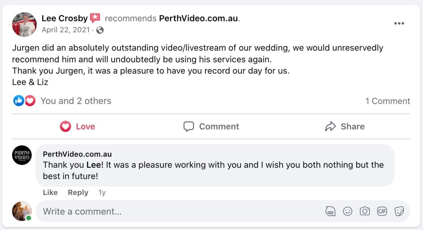Insert an emoji with the smiley icon
Image resolution: width=423 pixels, height=230 pixels.
click(348, 211)
